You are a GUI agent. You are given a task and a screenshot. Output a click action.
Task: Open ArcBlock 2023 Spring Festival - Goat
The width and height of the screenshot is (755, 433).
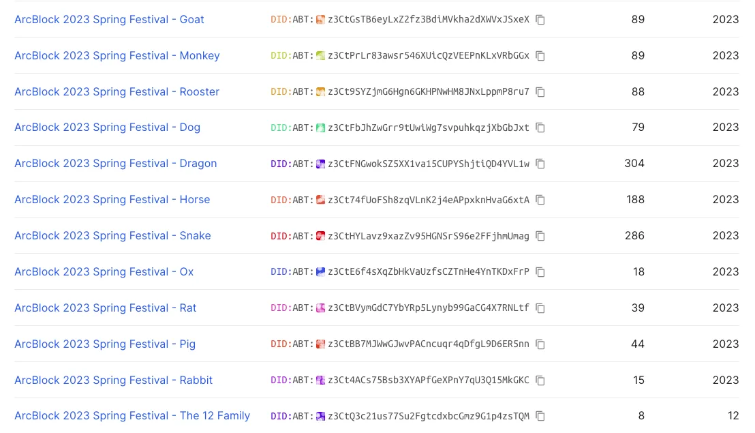coord(109,19)
